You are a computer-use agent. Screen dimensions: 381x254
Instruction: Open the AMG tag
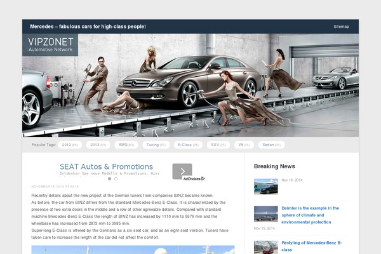(126, 145)
